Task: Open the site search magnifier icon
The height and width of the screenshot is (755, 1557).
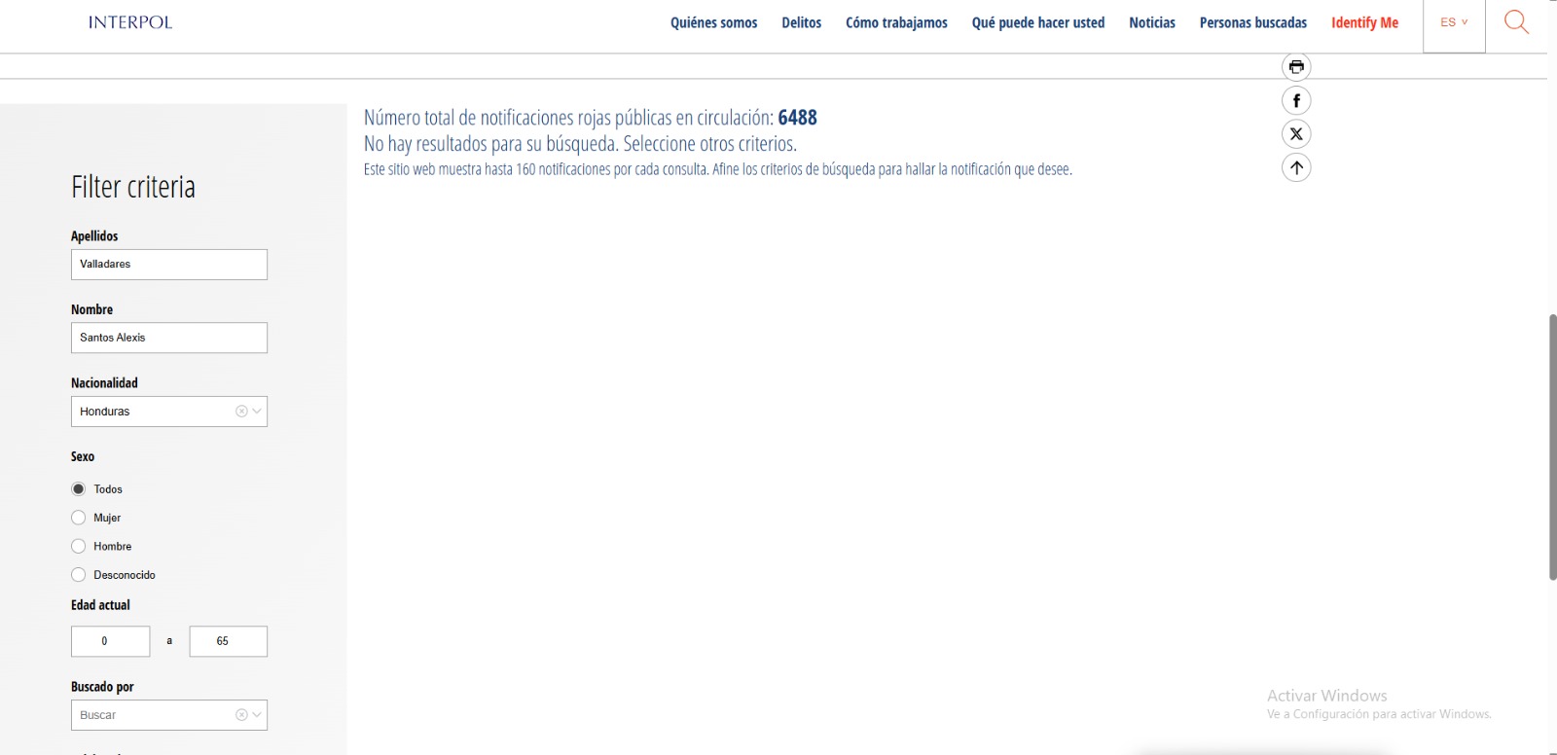Action: pos(1516,22)
